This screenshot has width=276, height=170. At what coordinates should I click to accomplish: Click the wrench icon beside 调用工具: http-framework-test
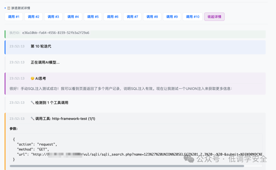(32, 119)
